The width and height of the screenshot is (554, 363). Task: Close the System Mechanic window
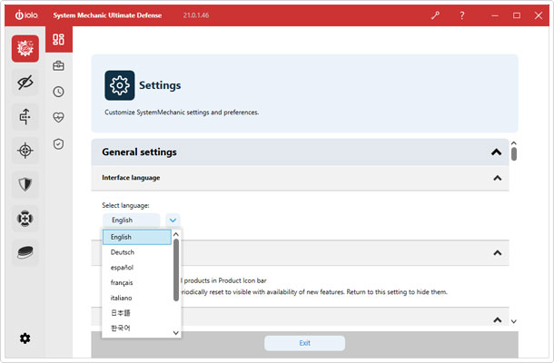(539, 15)
